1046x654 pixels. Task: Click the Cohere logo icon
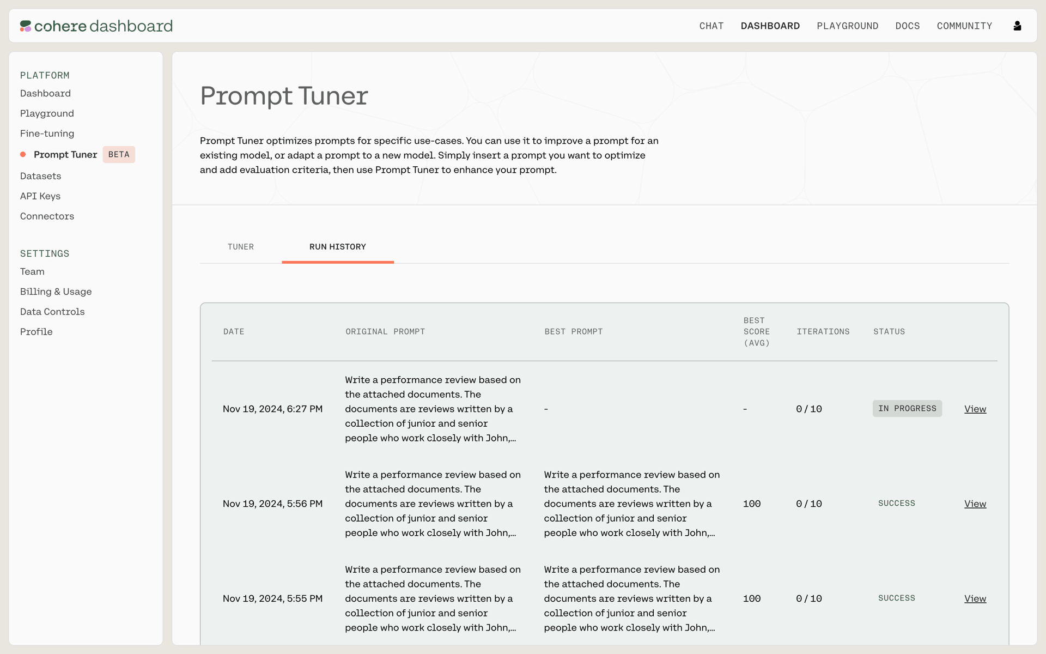(26, 26)
